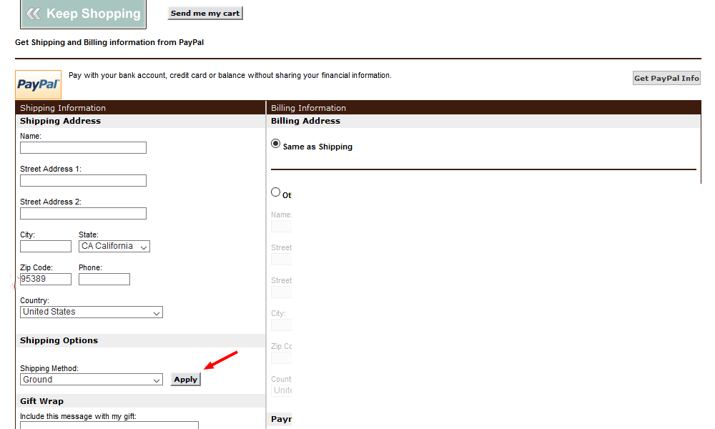This screenshot has width=715, height=429.
Task: Select the Same as Shipping radio button
Action: click(276, 144)
